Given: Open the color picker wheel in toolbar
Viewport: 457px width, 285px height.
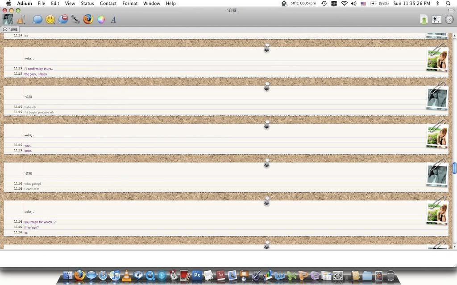Looking at the screenshot, I should tap(101, 19).
